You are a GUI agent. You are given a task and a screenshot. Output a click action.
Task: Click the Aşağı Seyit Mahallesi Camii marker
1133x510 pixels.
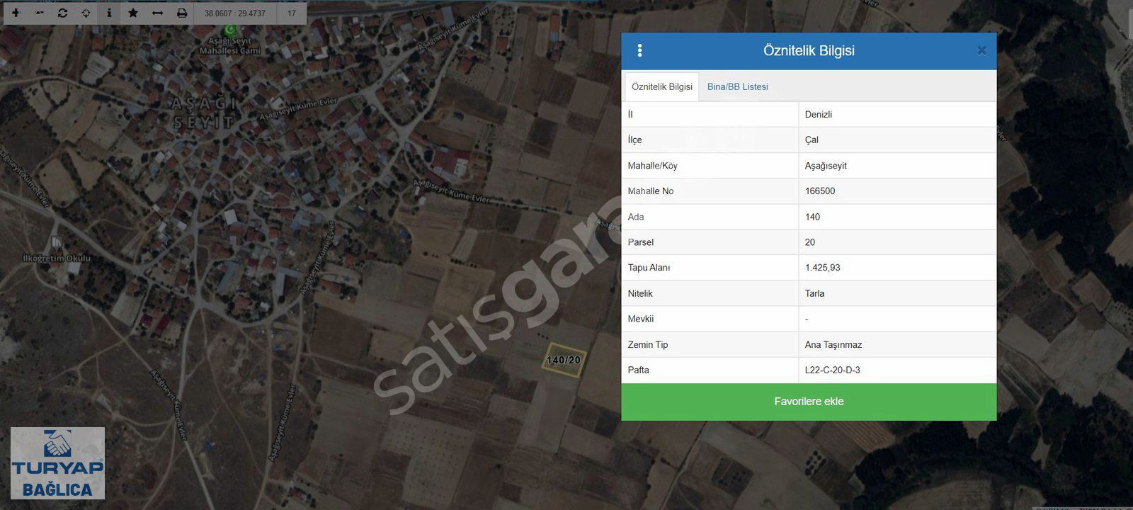[229, 31]
